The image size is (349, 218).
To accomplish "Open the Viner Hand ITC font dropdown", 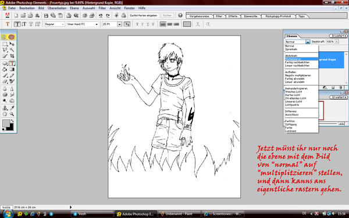I will [x=83, y=24].
